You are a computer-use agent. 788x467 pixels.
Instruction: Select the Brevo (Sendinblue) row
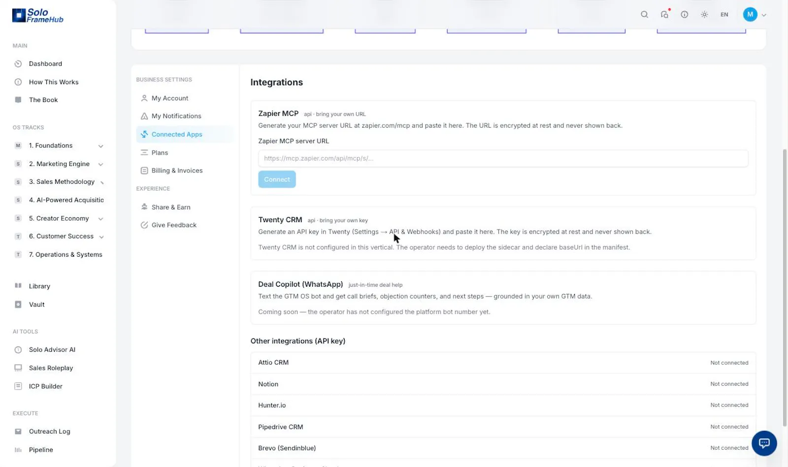tap(503, 448)
